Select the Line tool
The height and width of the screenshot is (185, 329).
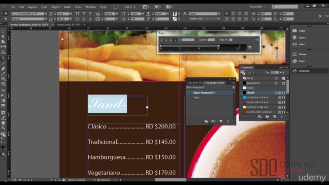[3, 64]
